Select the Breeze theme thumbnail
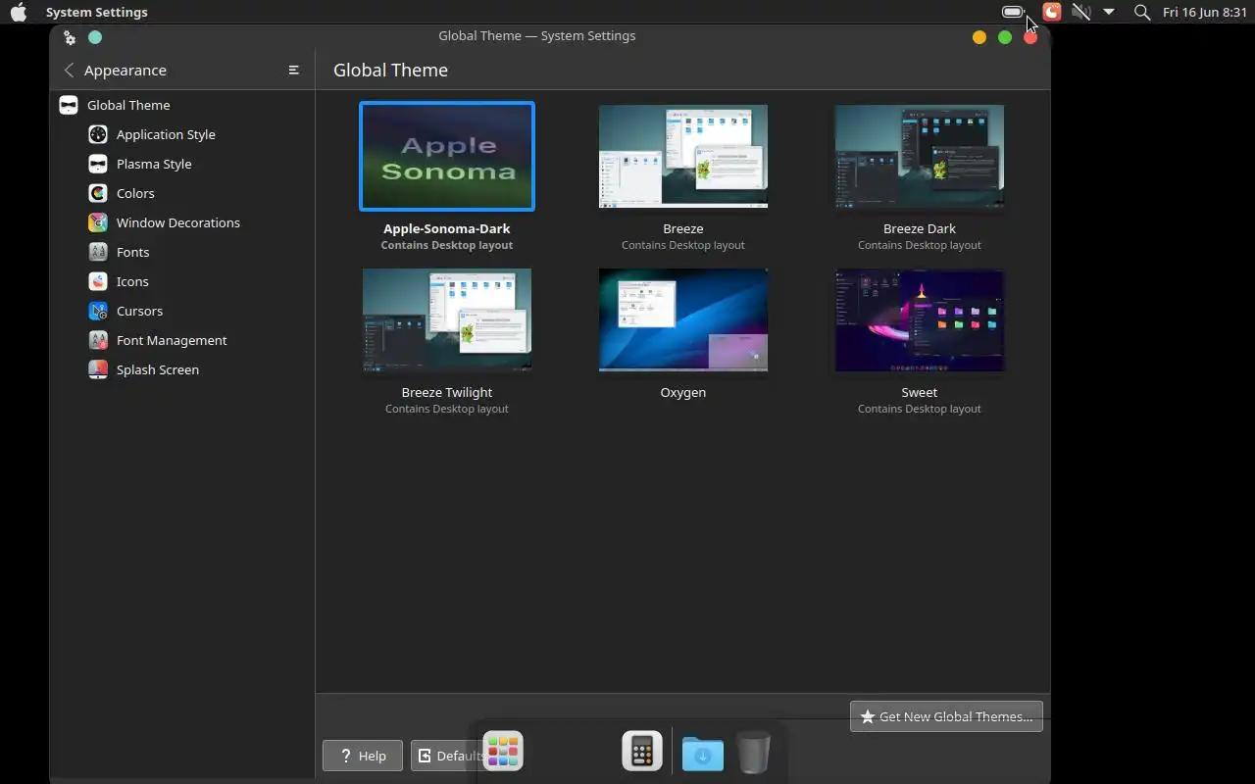1255x784 pixels. click(683, 156)
